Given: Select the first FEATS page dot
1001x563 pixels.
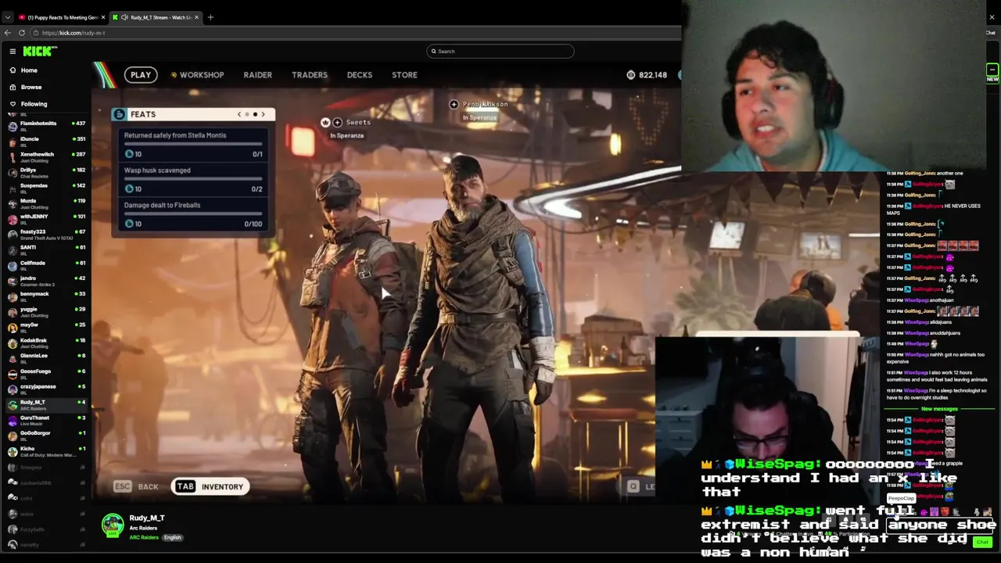Looking at the screenshot, I should pyautogui.click(x=247, y=114).
